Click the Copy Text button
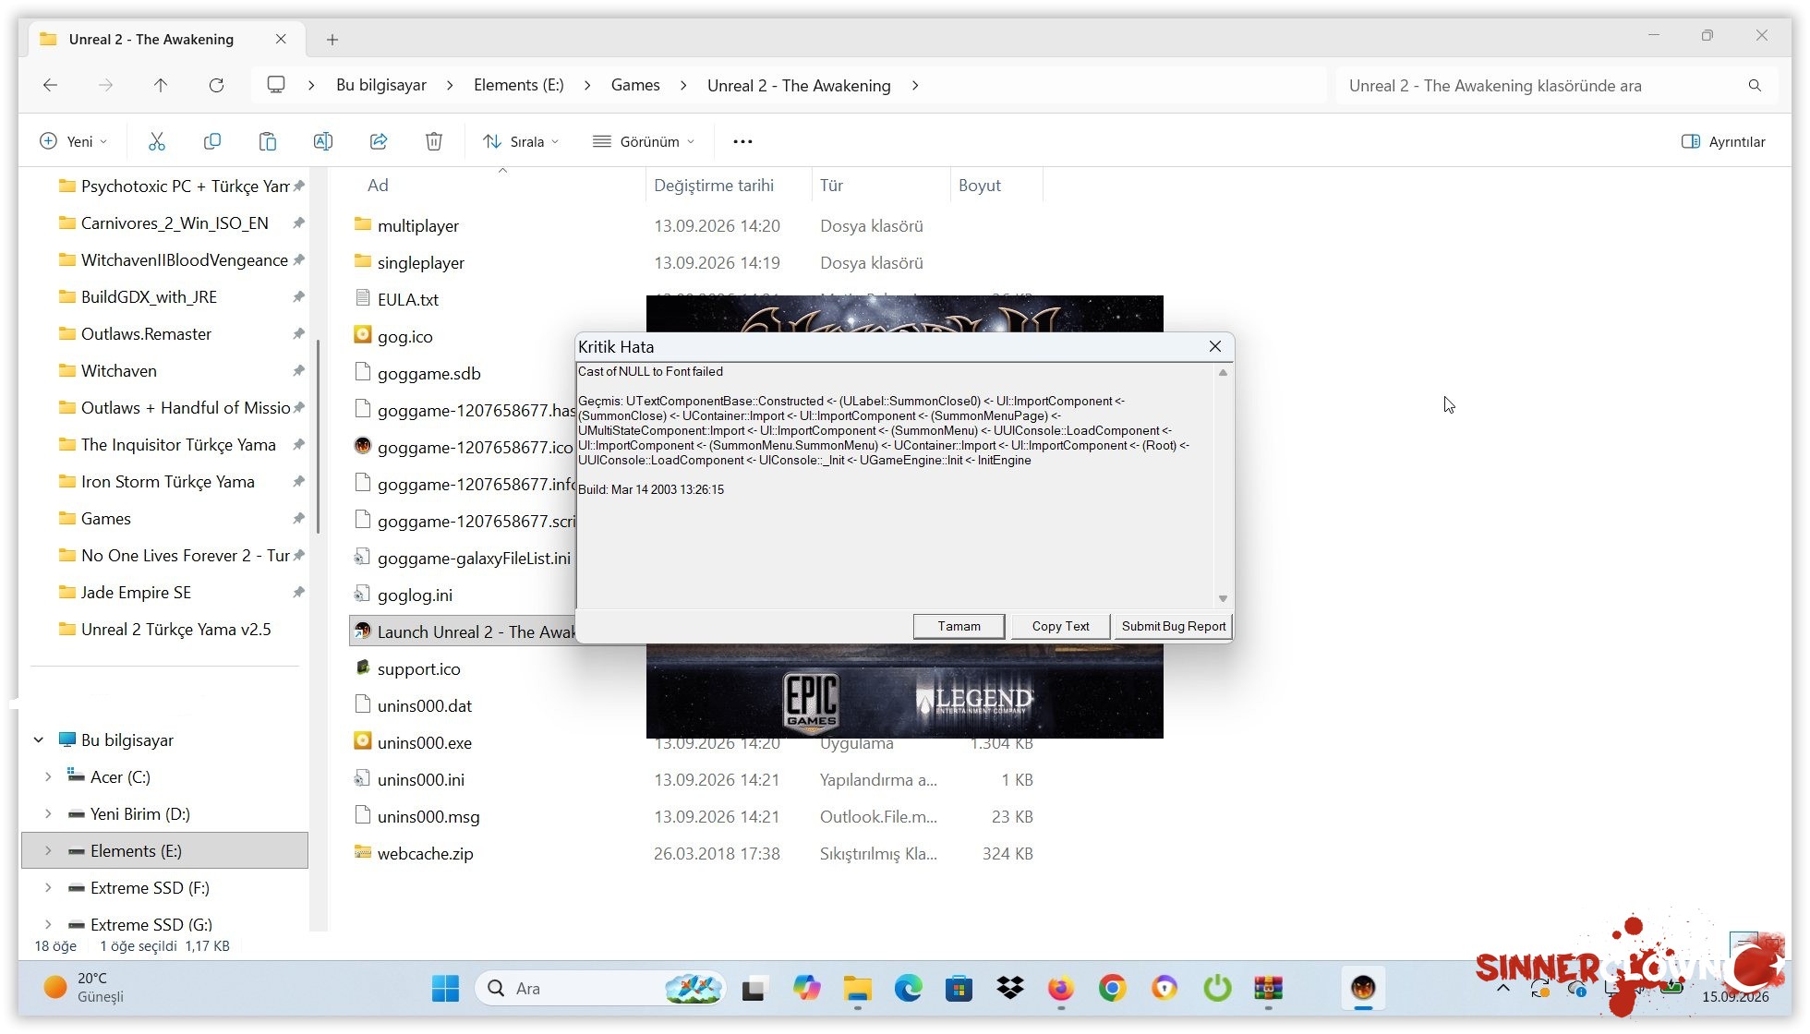Viewport: 1810px width, 1034px height. click(x=1061, y=626)
